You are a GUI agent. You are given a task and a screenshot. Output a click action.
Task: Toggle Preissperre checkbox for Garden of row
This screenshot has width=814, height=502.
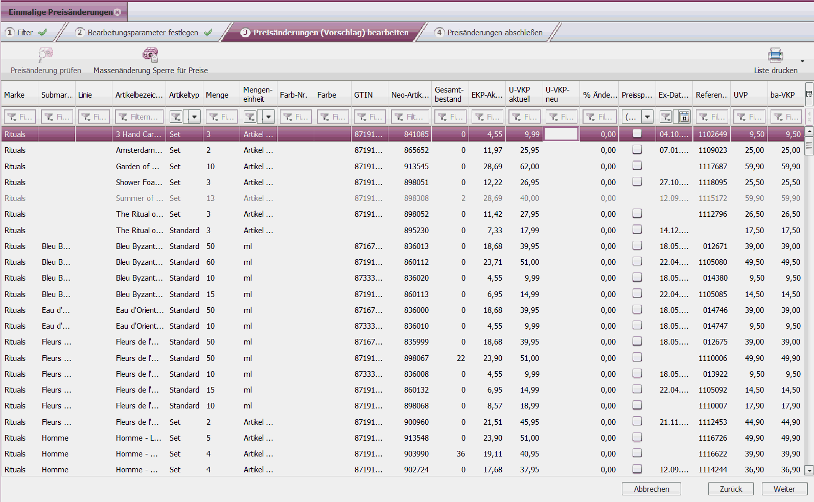click(x=637, y=166)
